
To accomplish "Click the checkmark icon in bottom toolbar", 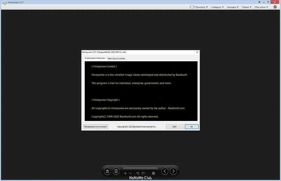I will coord(153,173).
